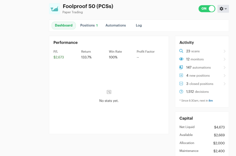
Task: Click the 8m next scan link
Action: click(211, 101)
